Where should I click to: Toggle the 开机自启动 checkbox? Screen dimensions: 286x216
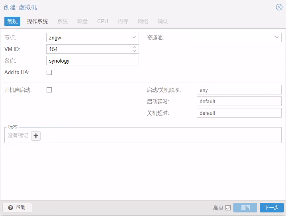pyautogui.click(x=49, y=90)
